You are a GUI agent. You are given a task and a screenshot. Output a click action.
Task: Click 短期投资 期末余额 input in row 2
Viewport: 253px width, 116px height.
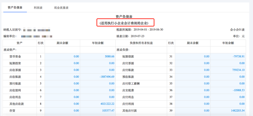coord(62,63)
